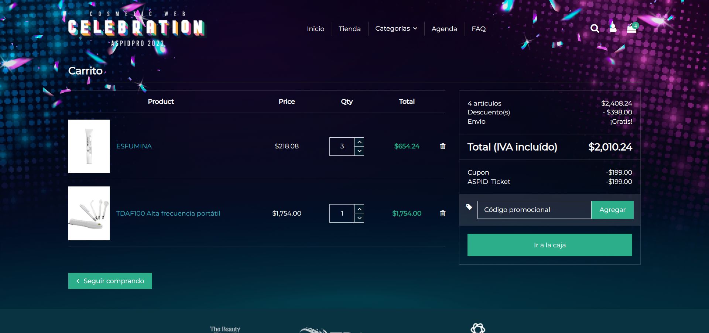Decrease TDAF100 quantity with down arrow

click(359, 218)
